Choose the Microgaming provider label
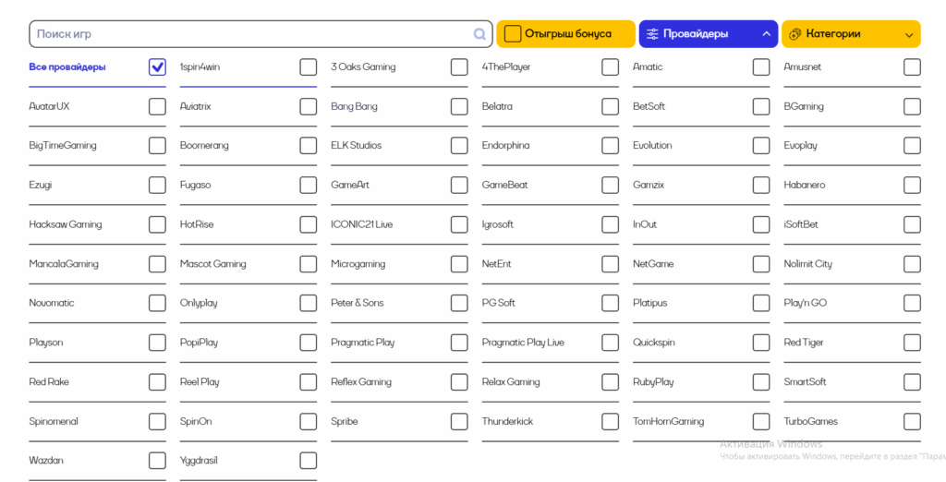946x482 pixels. tap(358, 264)
